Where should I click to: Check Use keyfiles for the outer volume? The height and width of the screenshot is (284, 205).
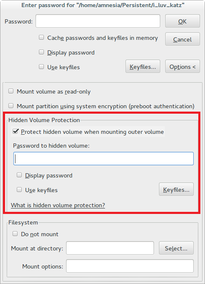[41, 67]
